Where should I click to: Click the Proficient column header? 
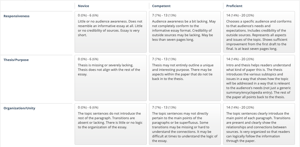pyautogui.click(x=234, y=6)
